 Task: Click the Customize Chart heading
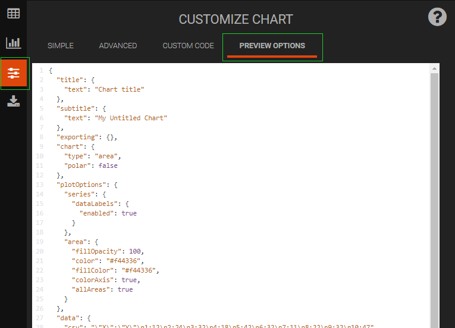point(236,19)
